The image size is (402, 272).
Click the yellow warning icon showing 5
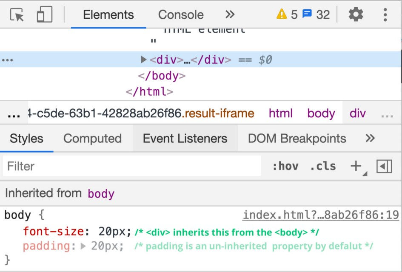click(x=282, y=14)
